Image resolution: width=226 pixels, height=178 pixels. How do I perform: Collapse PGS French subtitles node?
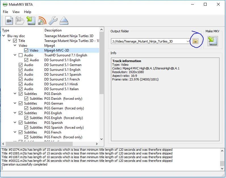point(15,132)
